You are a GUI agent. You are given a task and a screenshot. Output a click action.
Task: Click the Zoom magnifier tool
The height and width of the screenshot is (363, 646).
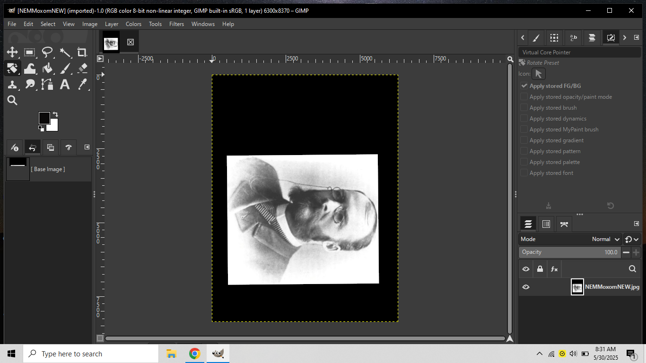click(12, 100)
